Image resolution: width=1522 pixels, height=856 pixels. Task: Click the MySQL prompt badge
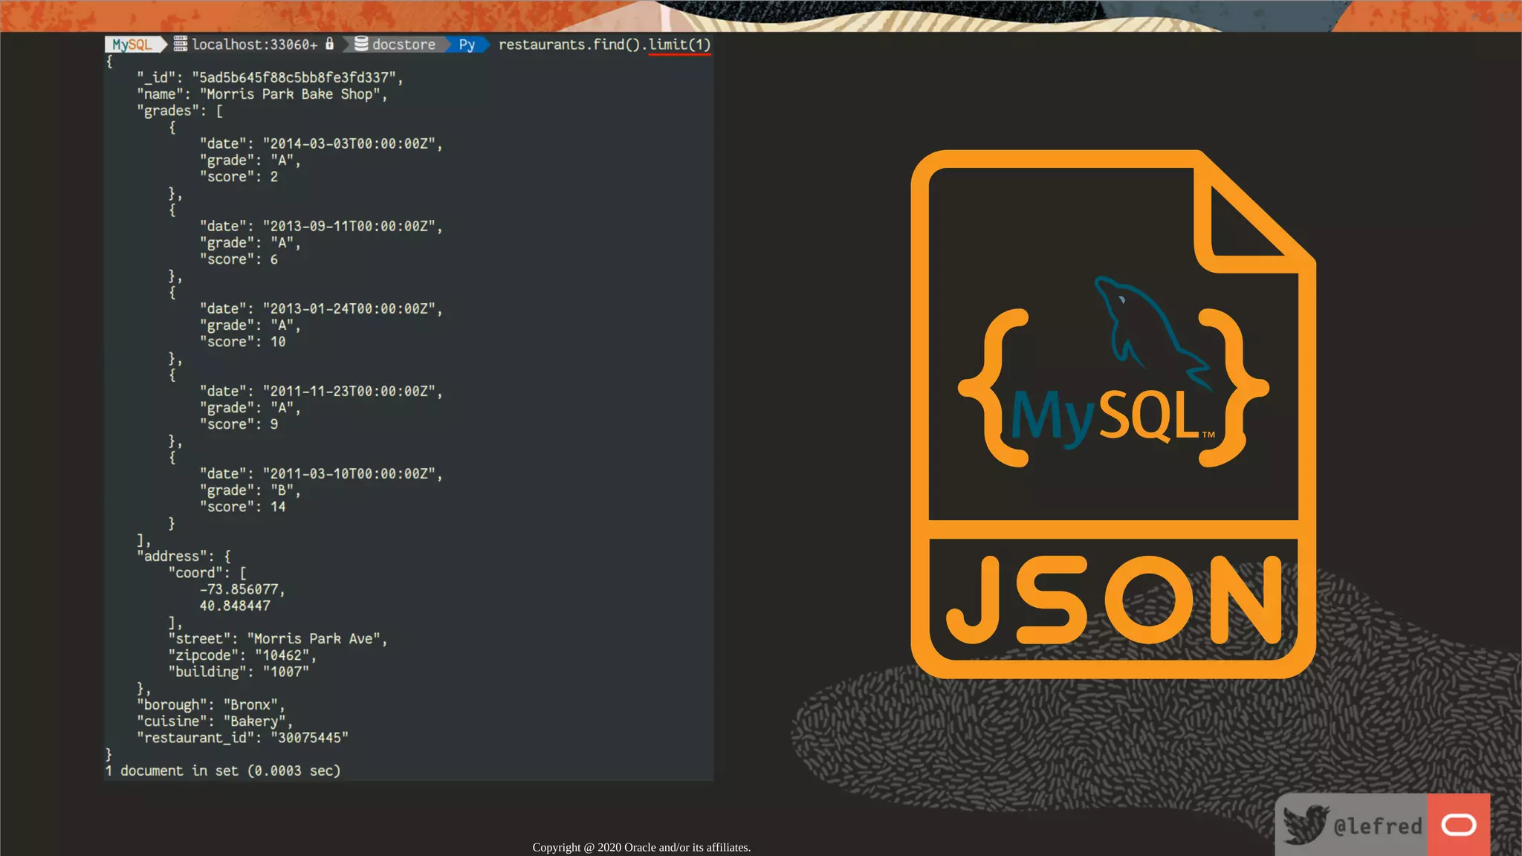[x=132, y=45]
